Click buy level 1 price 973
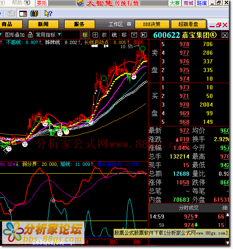Screen dimensions: 233x249 tap(184, 87)
